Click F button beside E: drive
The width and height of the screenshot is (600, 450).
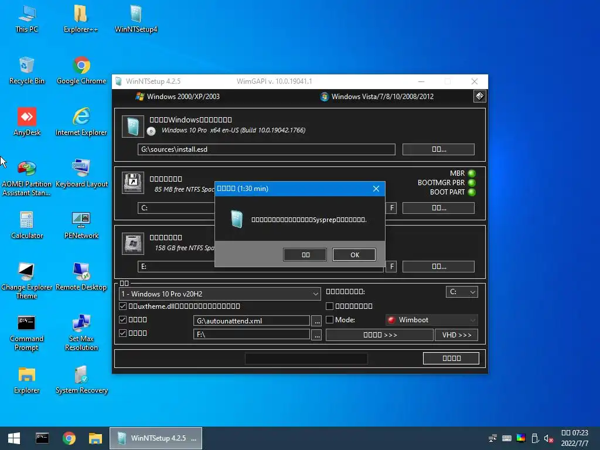point(391,267)
